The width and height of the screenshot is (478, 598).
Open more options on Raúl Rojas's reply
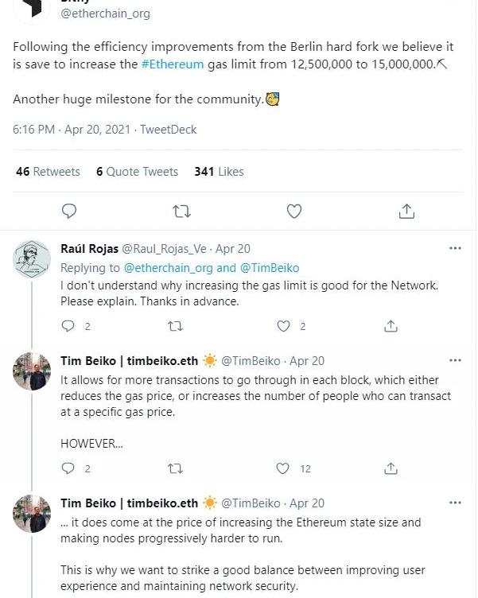coord(455,248)
